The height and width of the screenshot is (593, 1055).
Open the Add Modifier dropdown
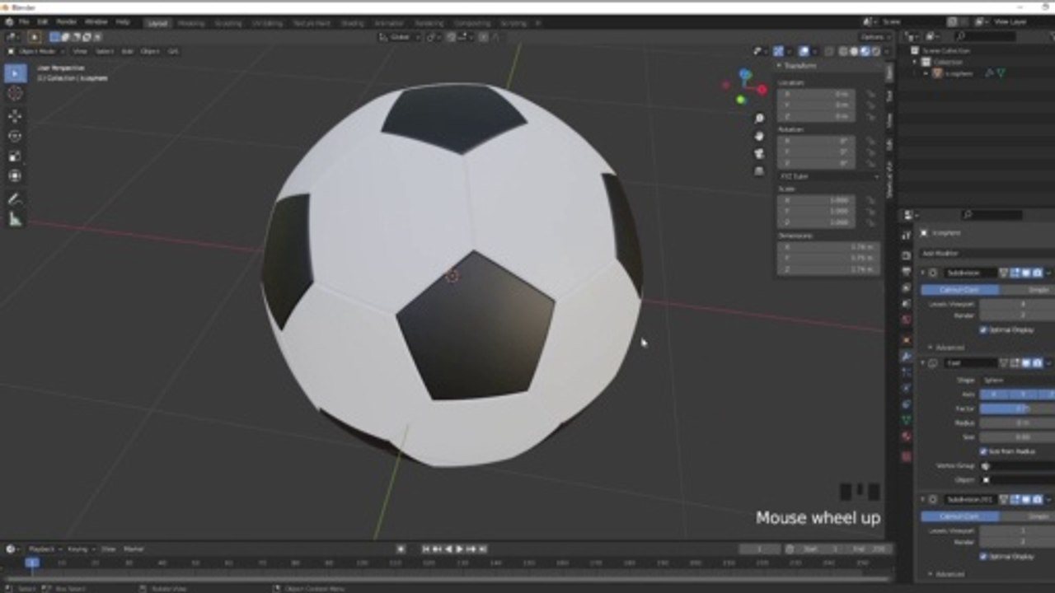[986, 254]
